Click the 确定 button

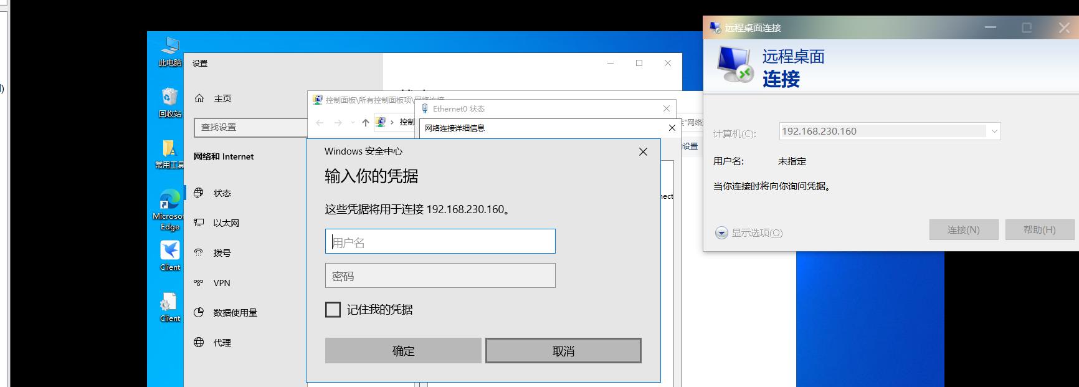(x=403, y=351)
